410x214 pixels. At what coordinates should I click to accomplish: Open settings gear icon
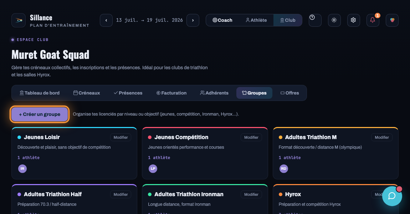pyautogui.click(x=354, y=20)
